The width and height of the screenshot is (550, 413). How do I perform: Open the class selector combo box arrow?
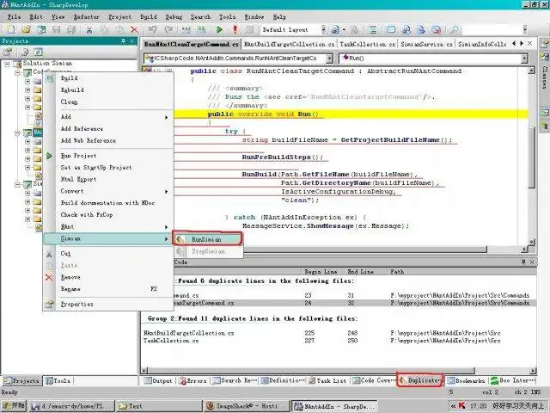point(329,59)
